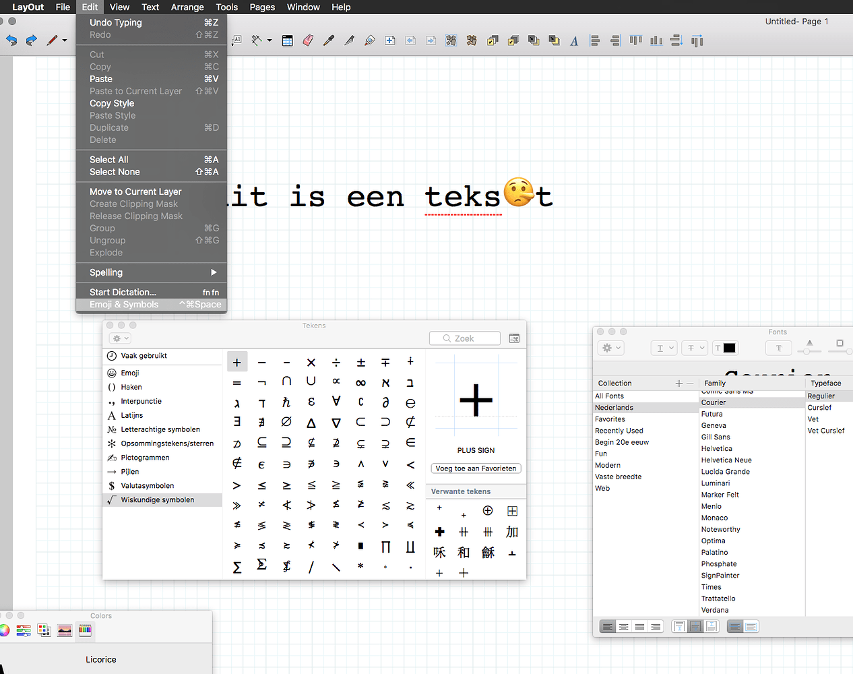Viewport: 853px width, 674px height.
Task: Select the Eraser tool in the toolbar
Action: click(x=308, y=40)
